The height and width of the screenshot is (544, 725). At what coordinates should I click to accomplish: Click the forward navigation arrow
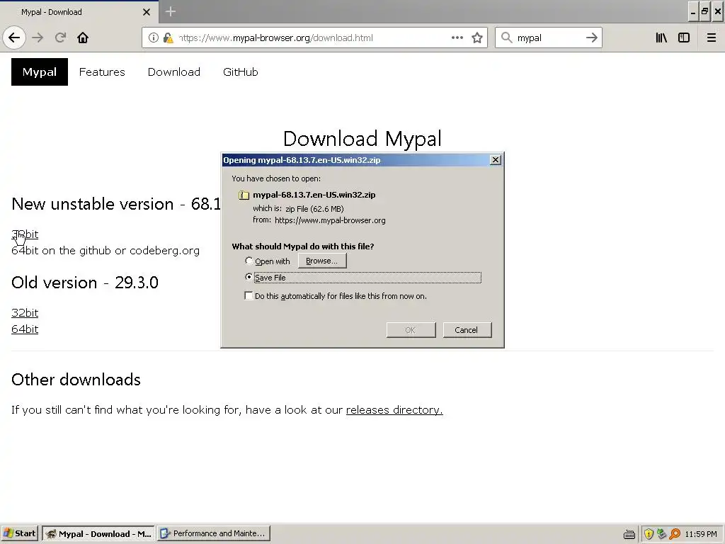tap(38, 38)
